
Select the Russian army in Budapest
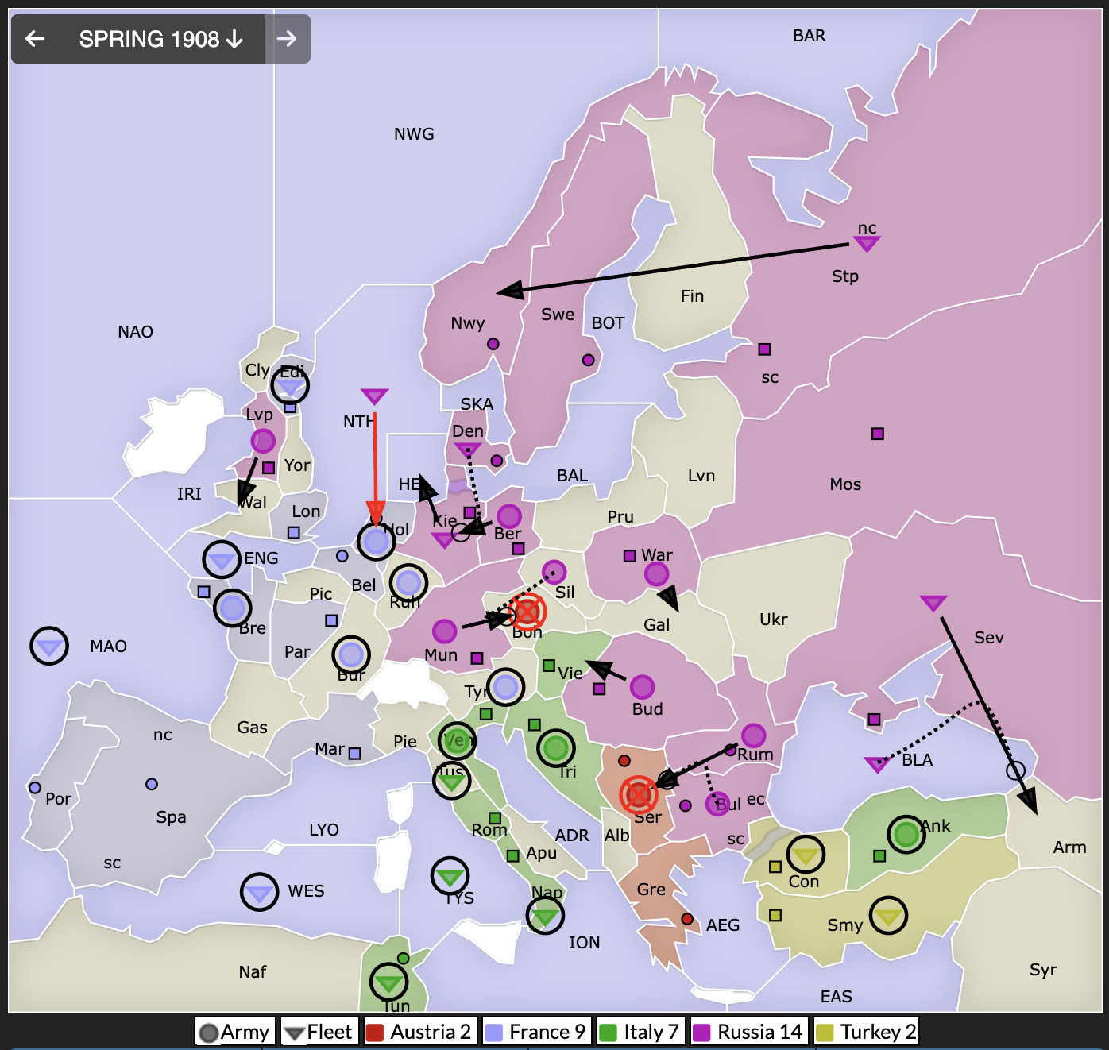point(642,687)
